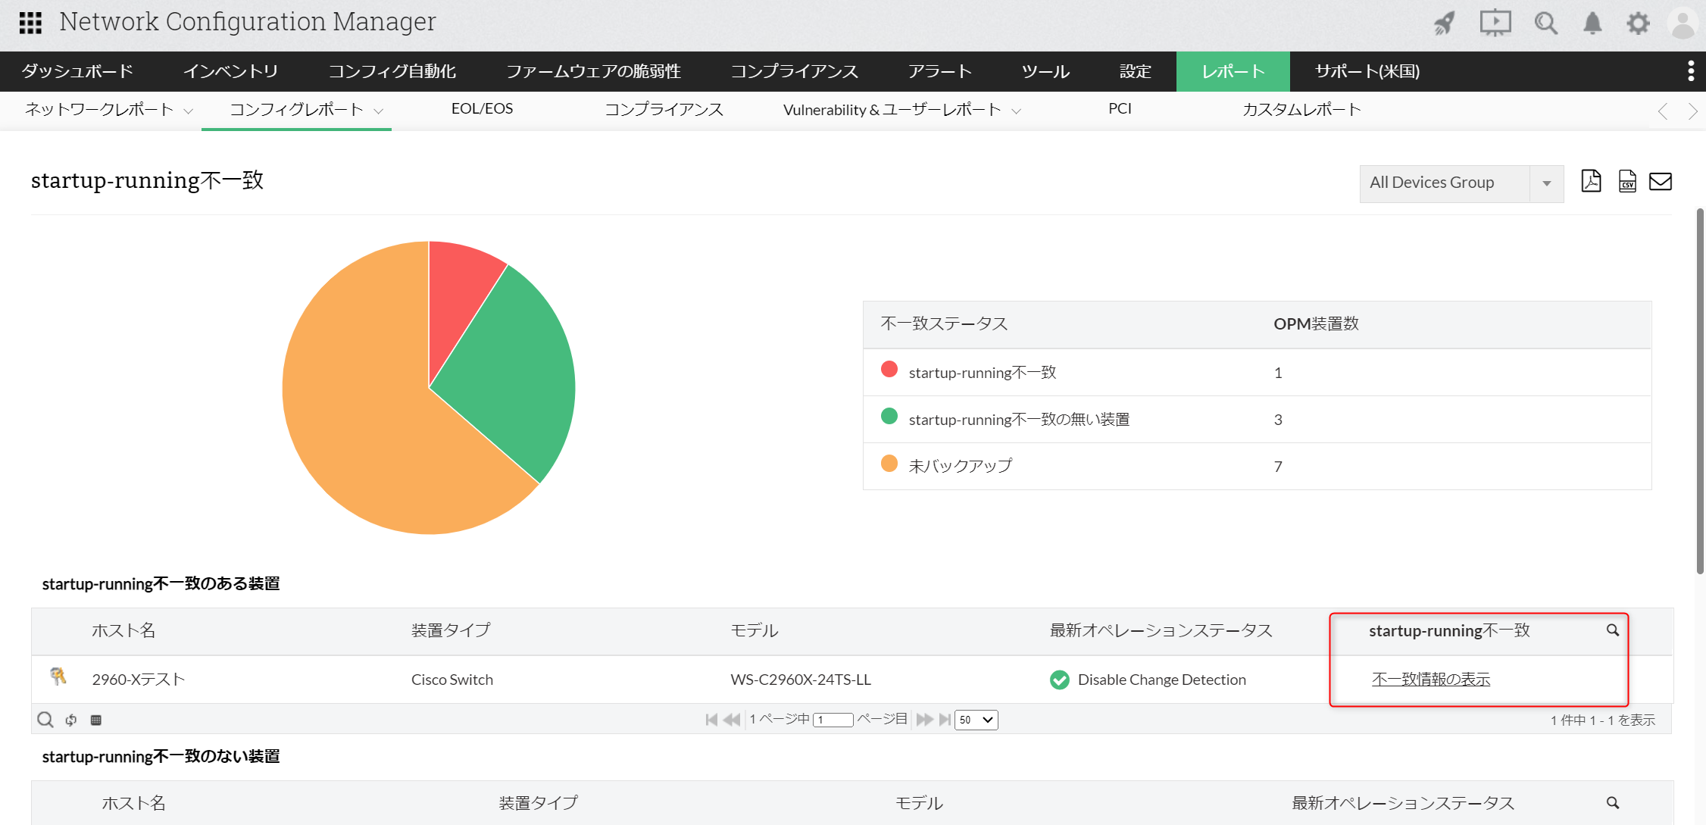Screen dimensions: 1706x825
Task: Open All Devices Group dropdown
Action: coord(1461,183)
